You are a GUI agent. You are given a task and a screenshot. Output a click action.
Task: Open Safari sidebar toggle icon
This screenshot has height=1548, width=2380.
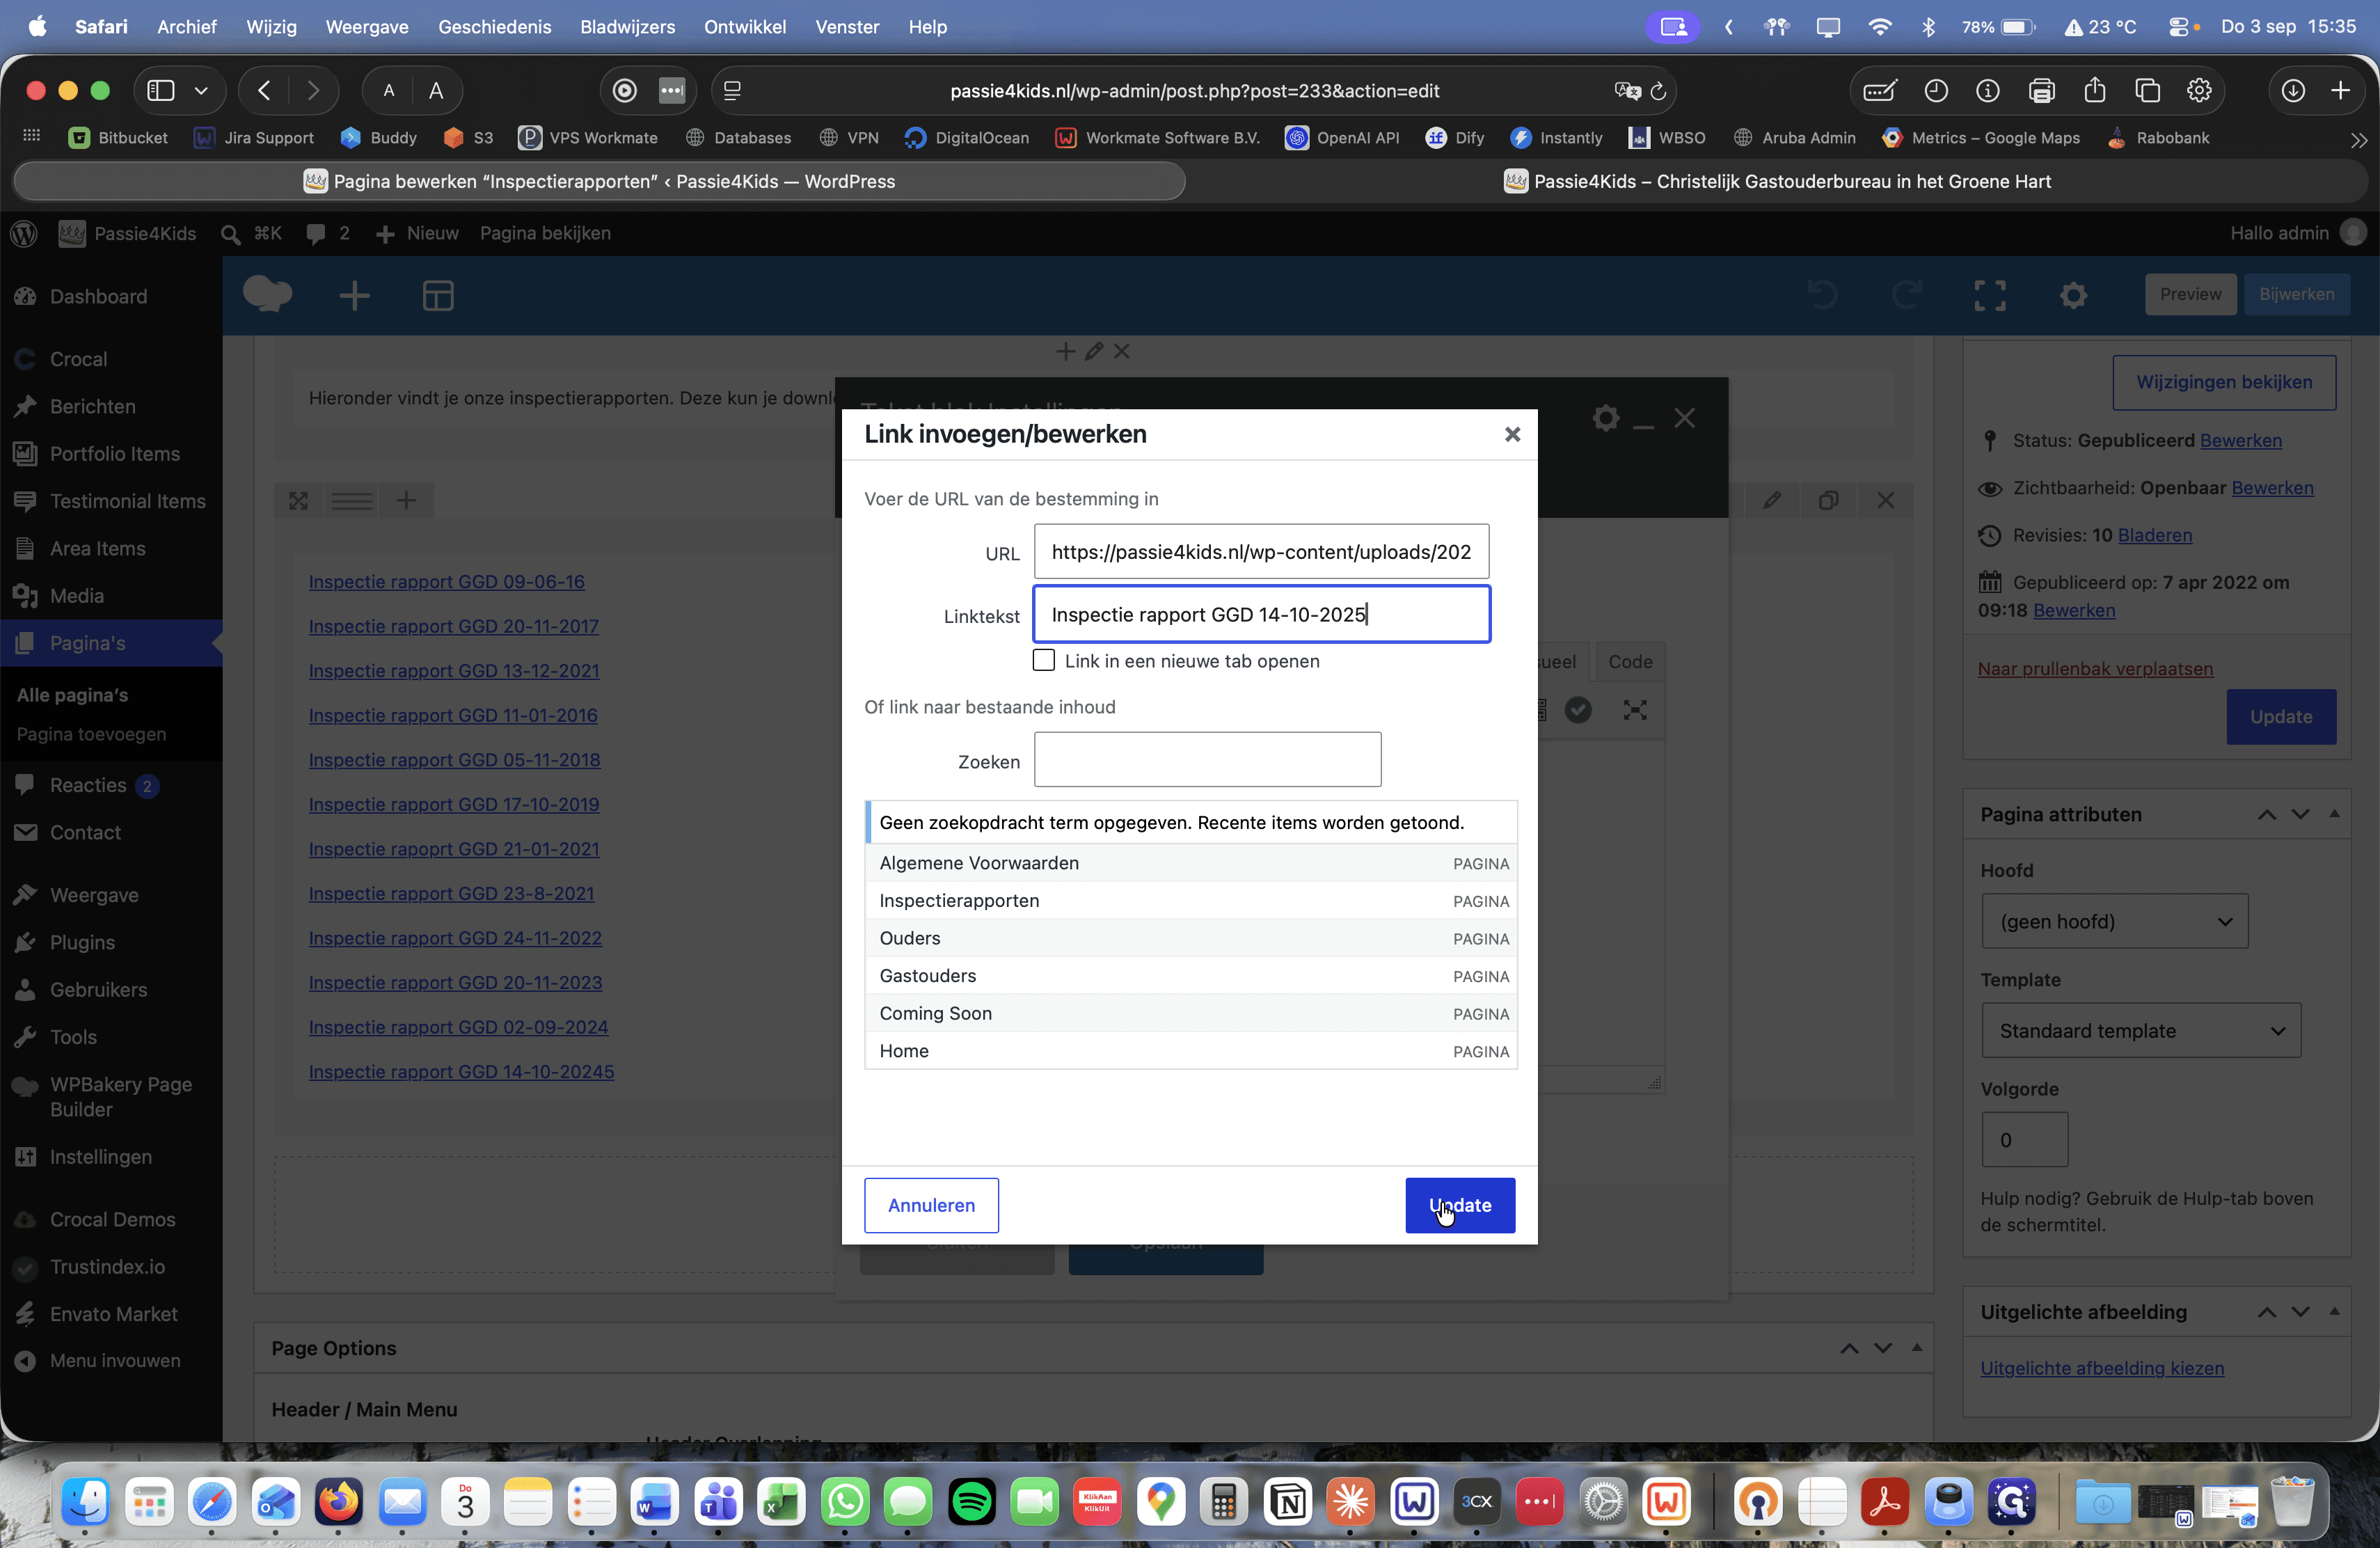161,91
